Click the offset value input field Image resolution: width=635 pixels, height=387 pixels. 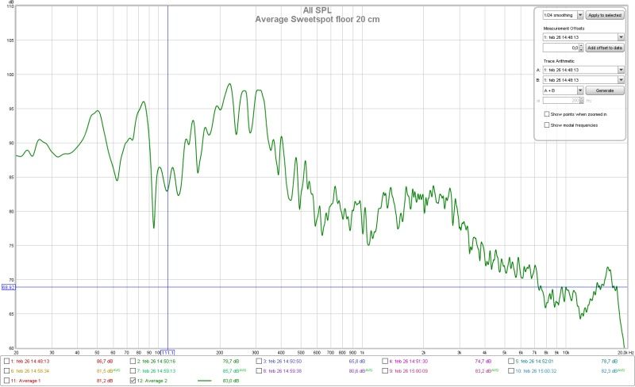pos(560,48)
